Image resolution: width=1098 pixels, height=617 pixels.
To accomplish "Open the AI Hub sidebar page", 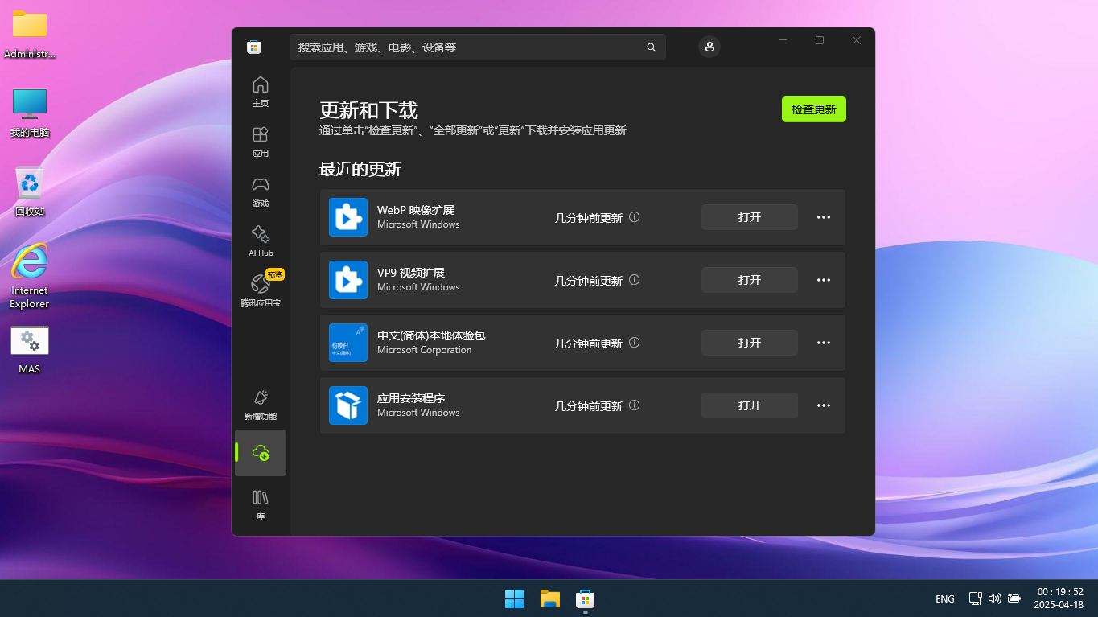I will (260, 241).
